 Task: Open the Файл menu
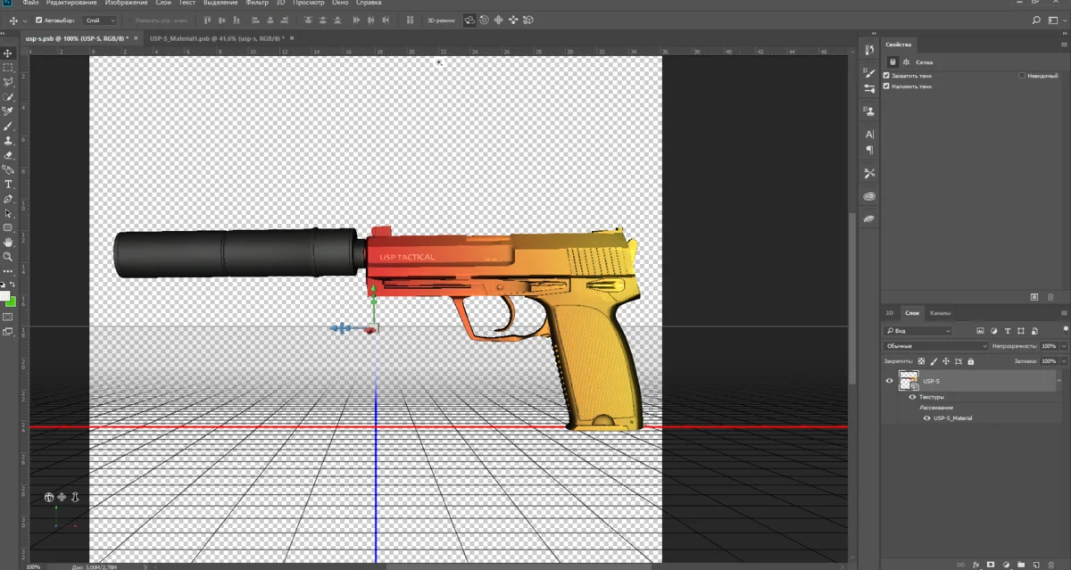[31, 4]
